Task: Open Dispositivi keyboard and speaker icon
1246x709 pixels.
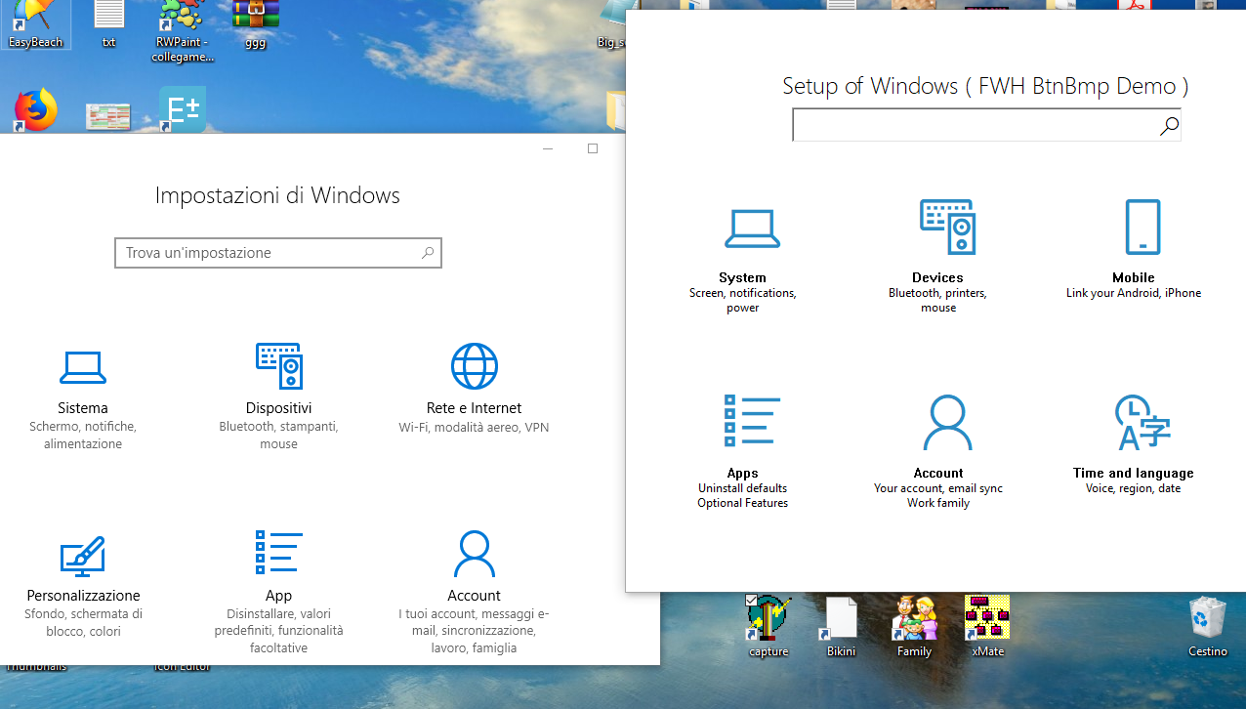Action: tap(279, 366)
